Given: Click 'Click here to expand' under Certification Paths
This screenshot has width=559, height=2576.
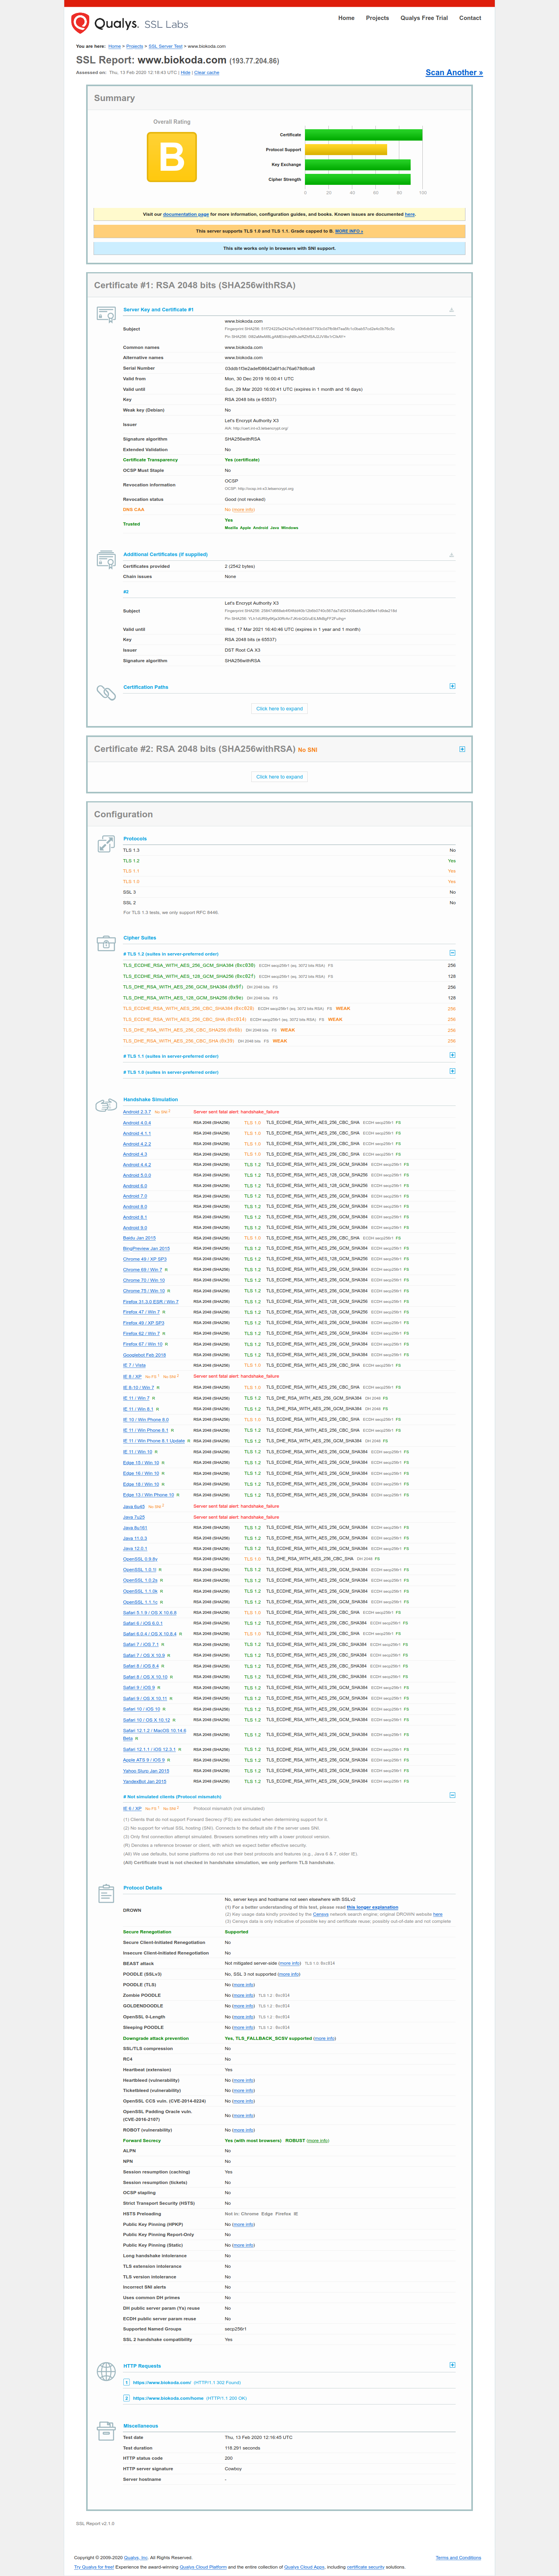Looking at the screenshot, I should [280, 709].
